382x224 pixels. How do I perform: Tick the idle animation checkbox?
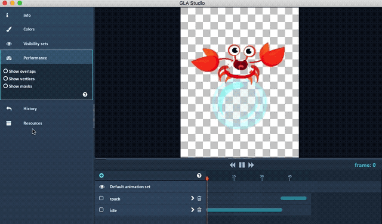click(x=101, y=210)
